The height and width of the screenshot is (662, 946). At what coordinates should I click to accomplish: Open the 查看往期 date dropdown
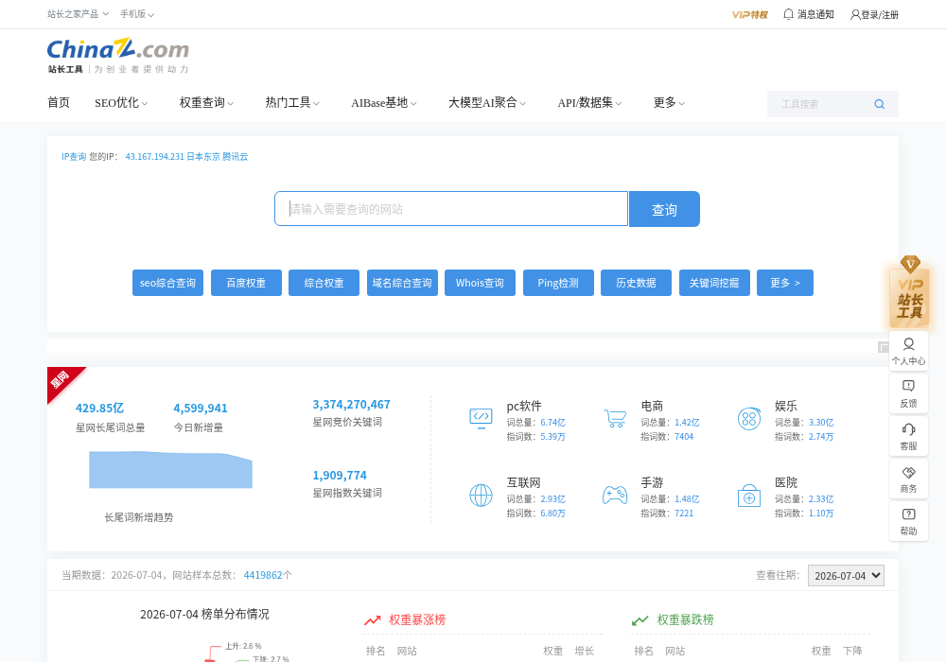[x=846, y=576]
